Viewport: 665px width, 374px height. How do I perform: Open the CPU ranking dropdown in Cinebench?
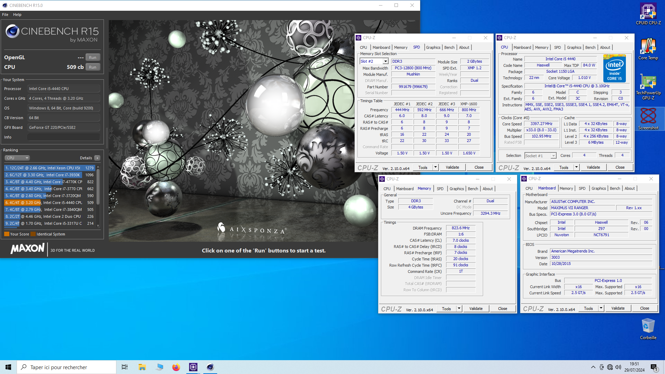point(17,158)
